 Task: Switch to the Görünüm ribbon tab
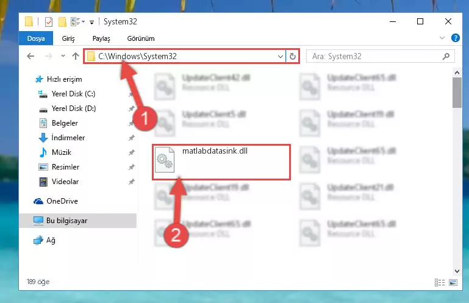tap(141, 38)
